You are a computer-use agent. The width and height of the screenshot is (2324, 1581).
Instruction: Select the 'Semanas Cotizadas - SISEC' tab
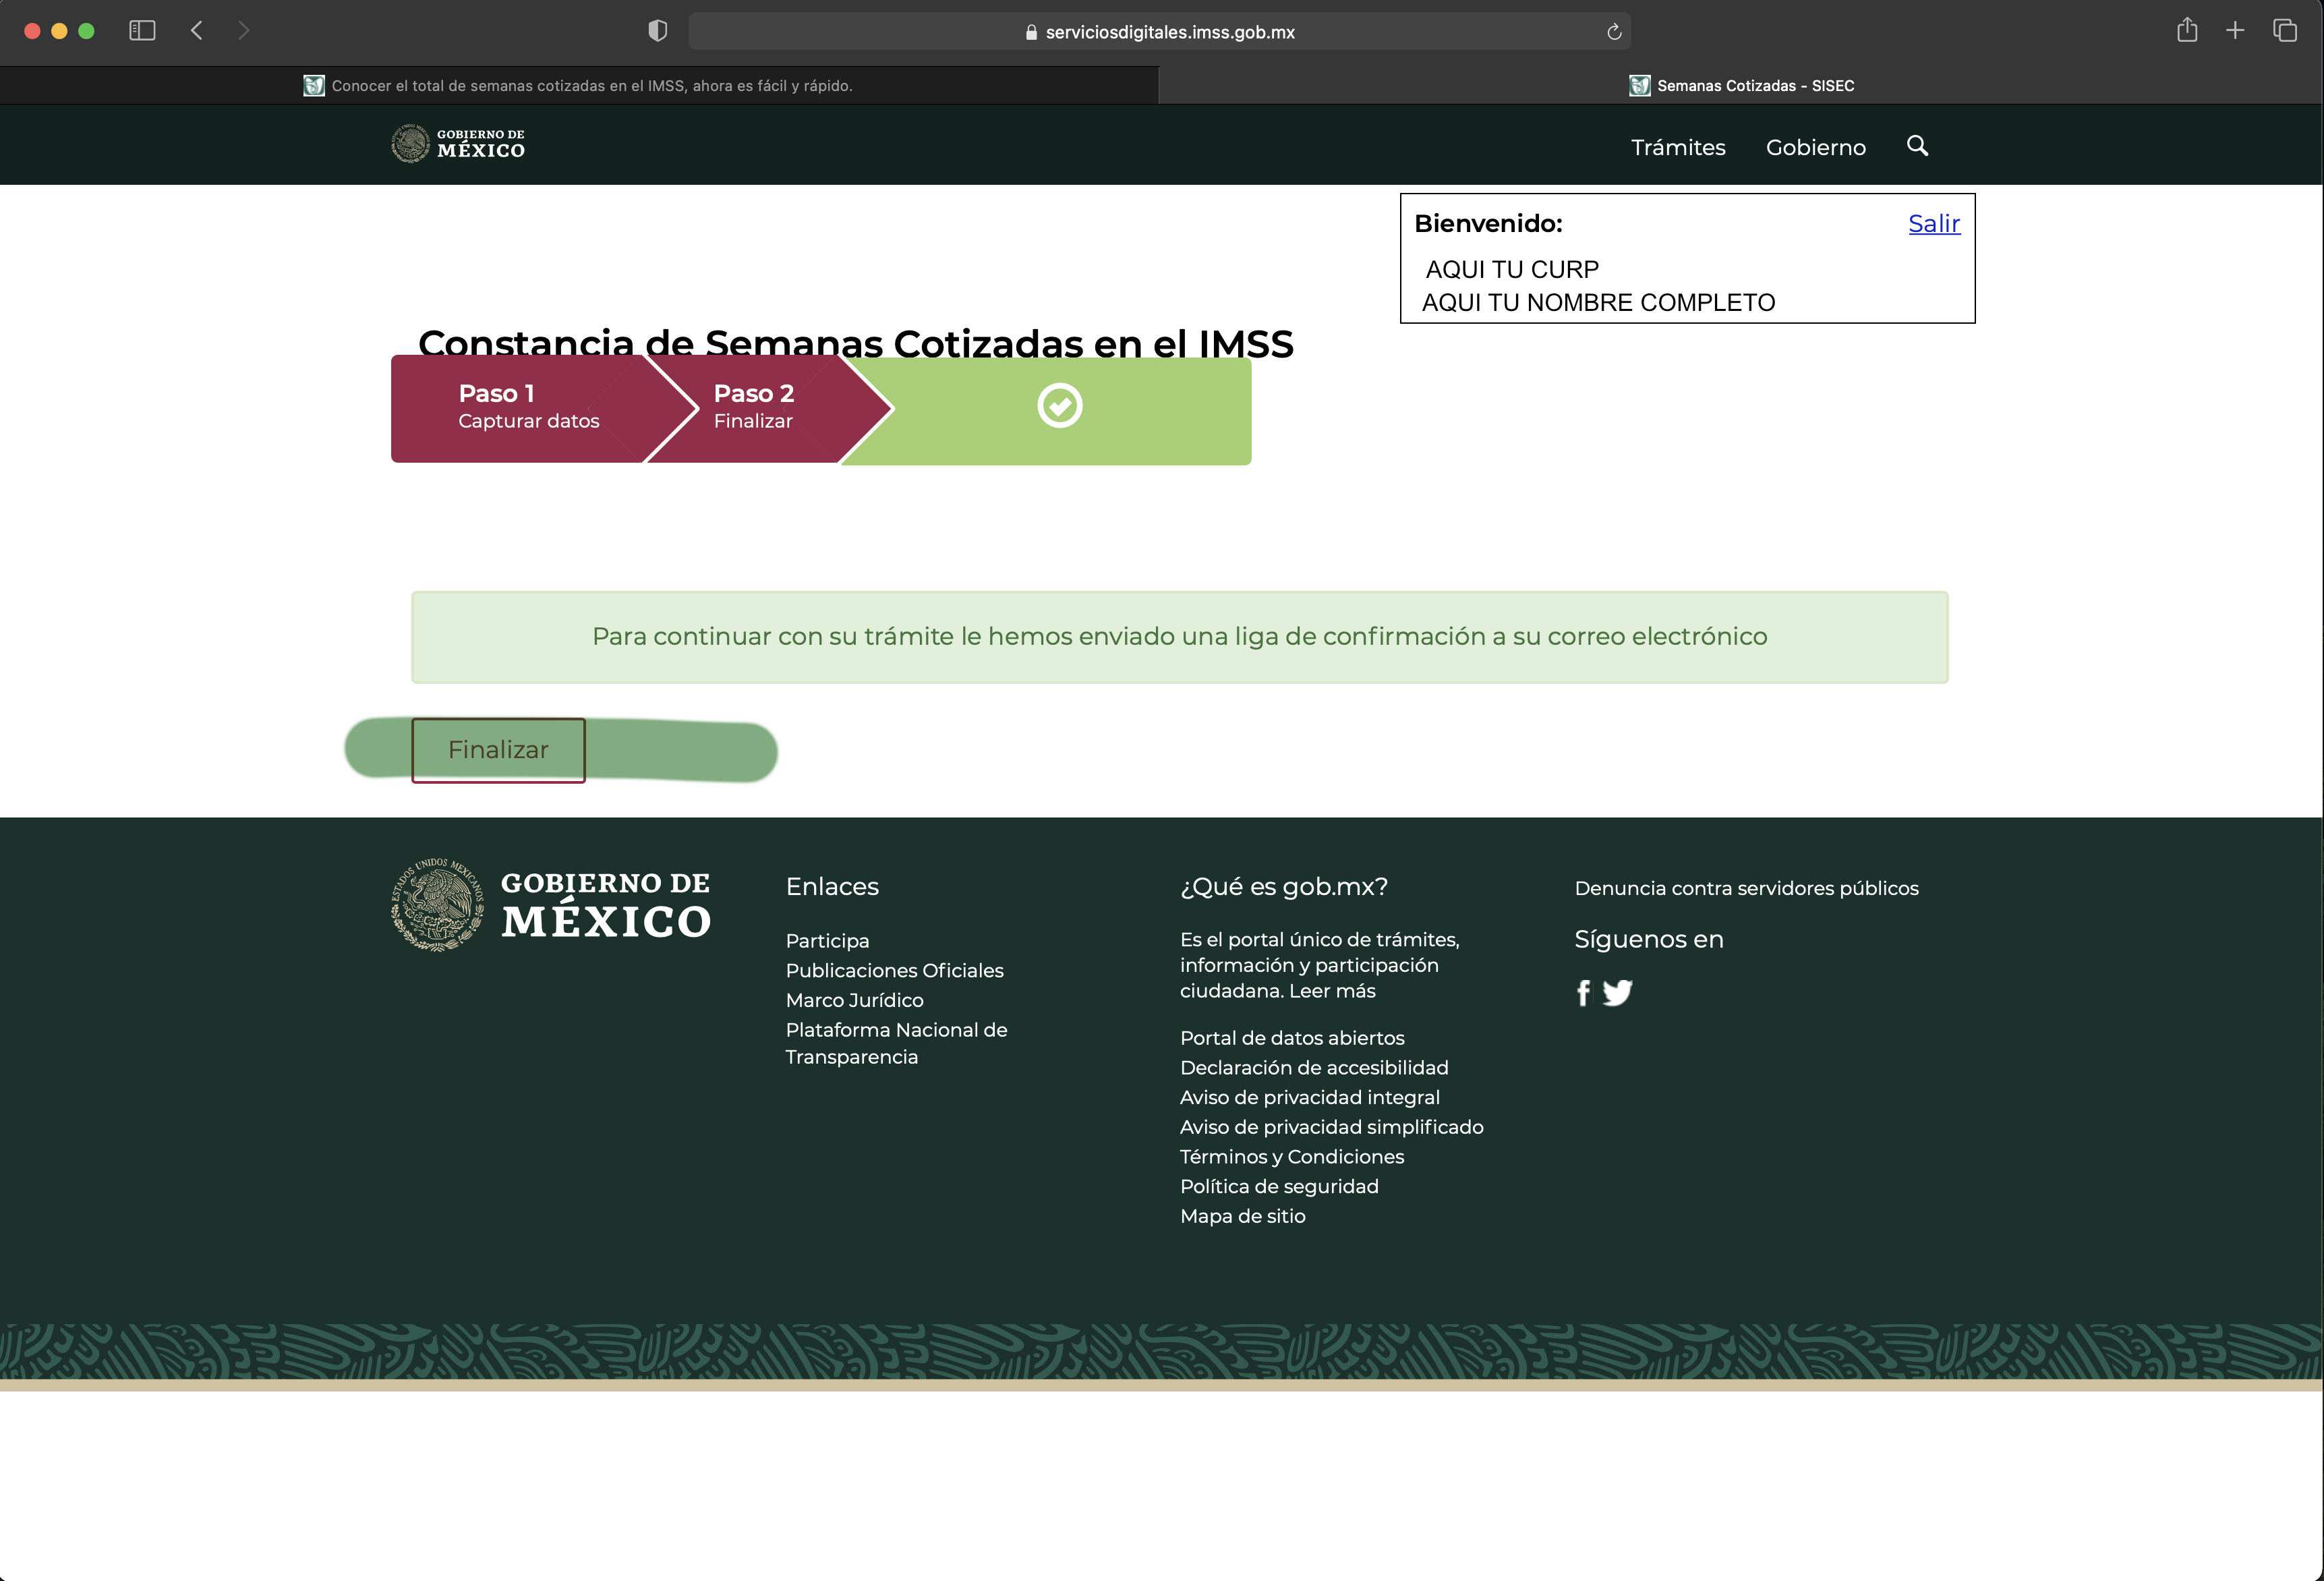point(1741,86)
